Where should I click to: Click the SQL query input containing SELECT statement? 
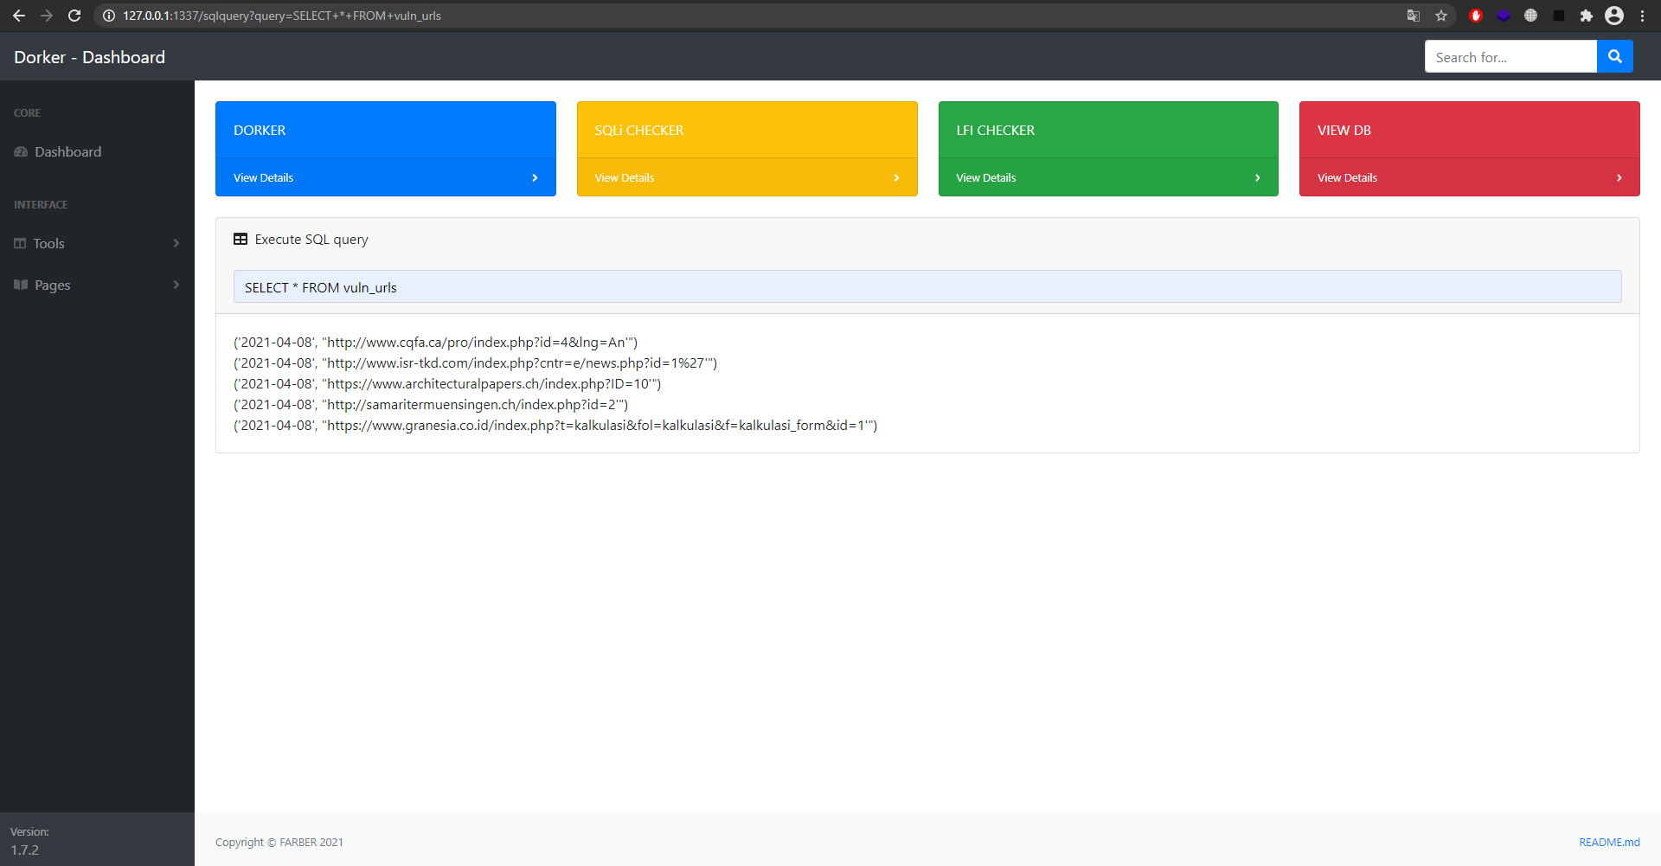[927, 287]
